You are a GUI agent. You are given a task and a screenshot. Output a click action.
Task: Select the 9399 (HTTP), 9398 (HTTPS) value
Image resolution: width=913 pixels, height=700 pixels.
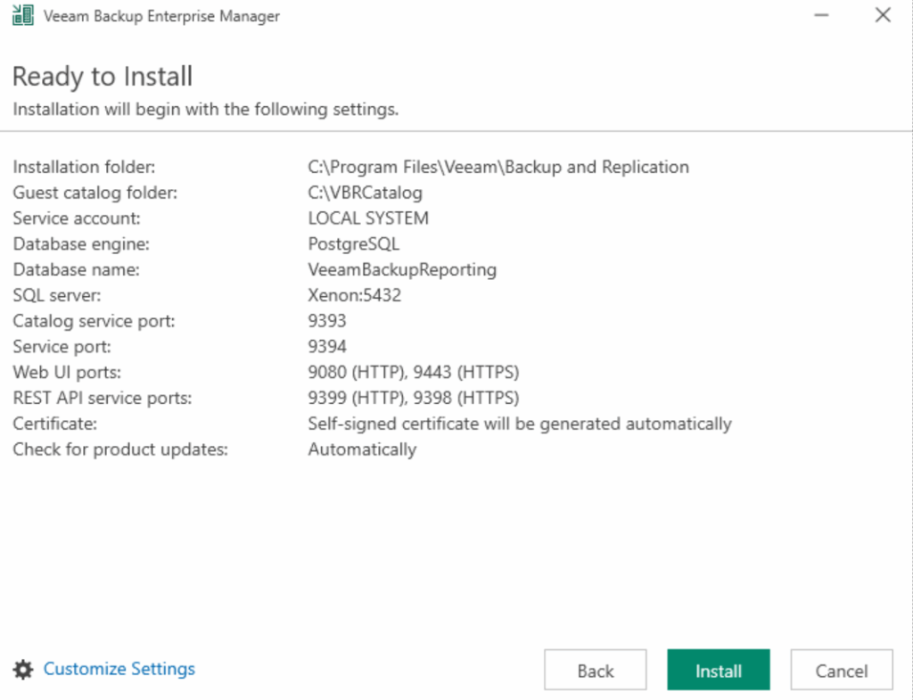coord(414,398)
